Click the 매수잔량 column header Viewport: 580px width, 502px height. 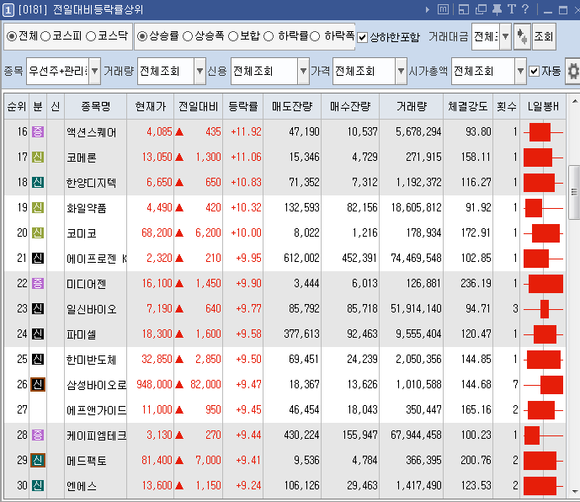coord(350,107)
